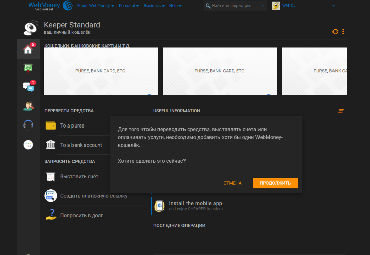Click the Найти информацию search field
The height and width of the screenshot is (255, 370).
pos(235,6)
